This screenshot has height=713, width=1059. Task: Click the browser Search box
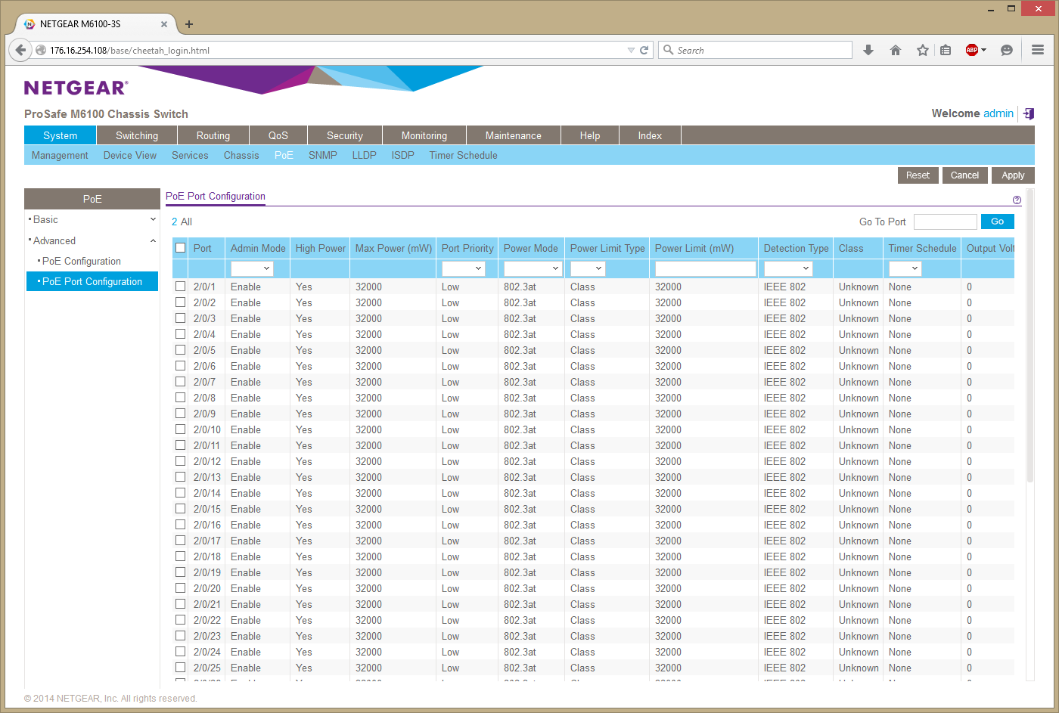click(755, 50)
